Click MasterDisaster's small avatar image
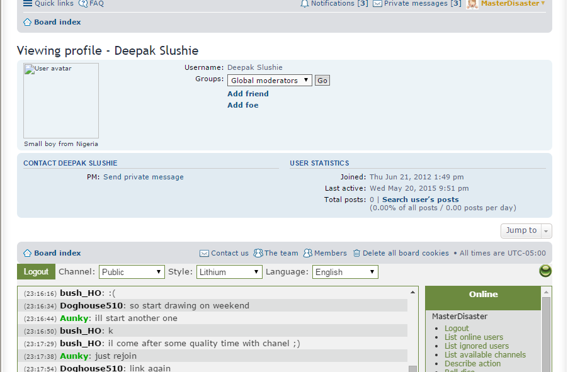568x372 pixels. click(472, 4)
